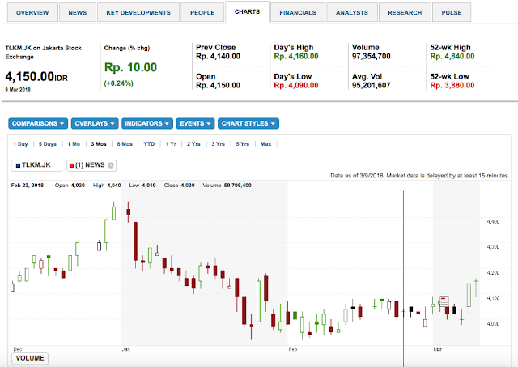Go to the People tab

202,13
